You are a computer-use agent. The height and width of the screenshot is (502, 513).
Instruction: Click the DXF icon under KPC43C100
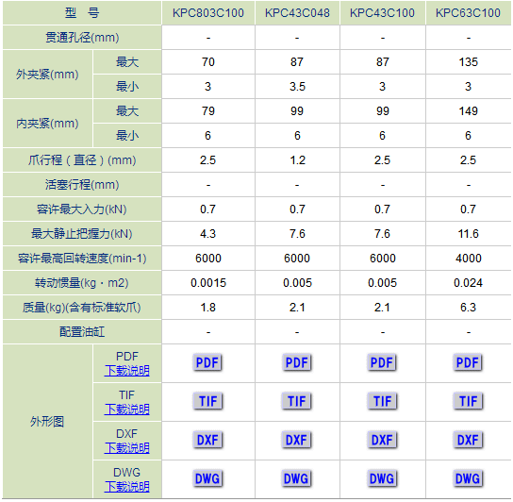point(382,440)
